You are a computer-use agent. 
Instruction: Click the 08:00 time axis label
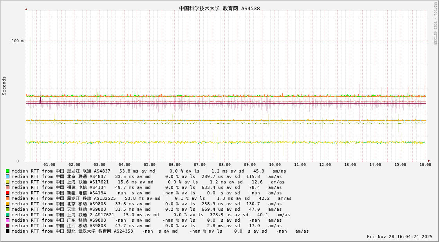click(x=225, y=165)
